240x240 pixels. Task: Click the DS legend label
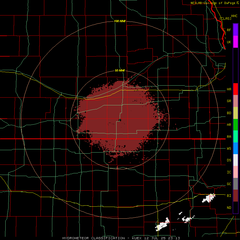click(229, 160)
